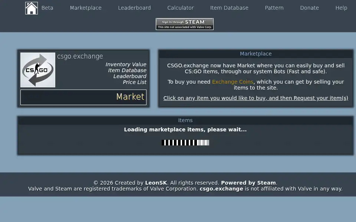Click the Loading marketplace items message
This screenshot has width=356, height=222.
tap(185, 129)
